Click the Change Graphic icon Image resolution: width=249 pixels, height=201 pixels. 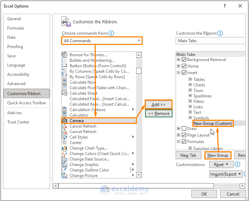[x=64, y=165]
